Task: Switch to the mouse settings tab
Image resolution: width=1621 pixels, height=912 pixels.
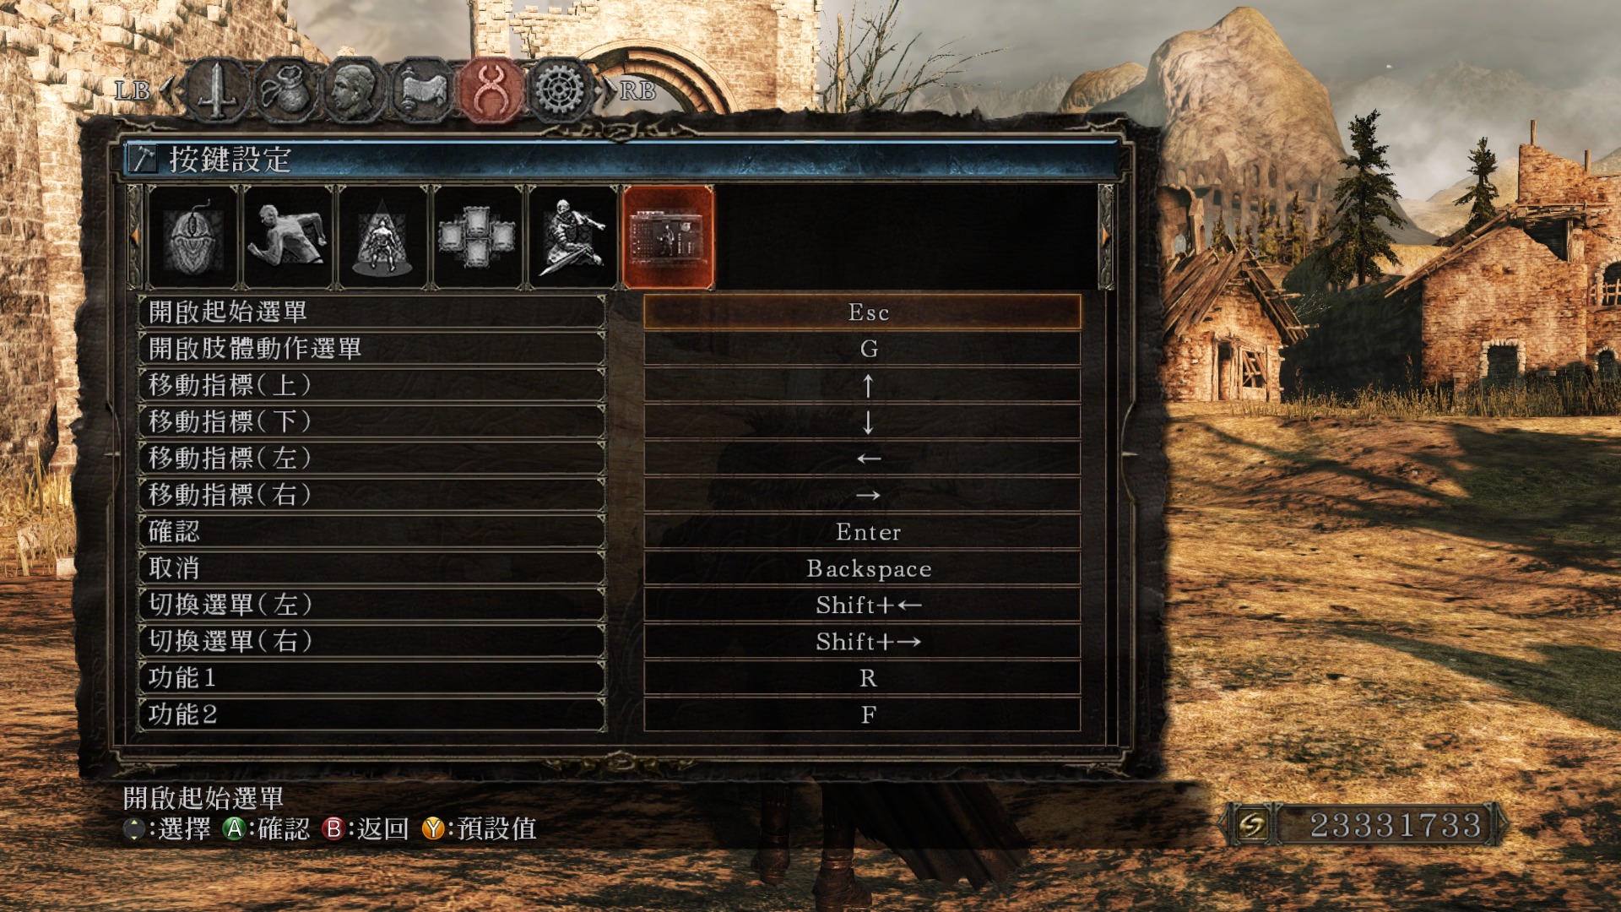Action: click(192, 237)
